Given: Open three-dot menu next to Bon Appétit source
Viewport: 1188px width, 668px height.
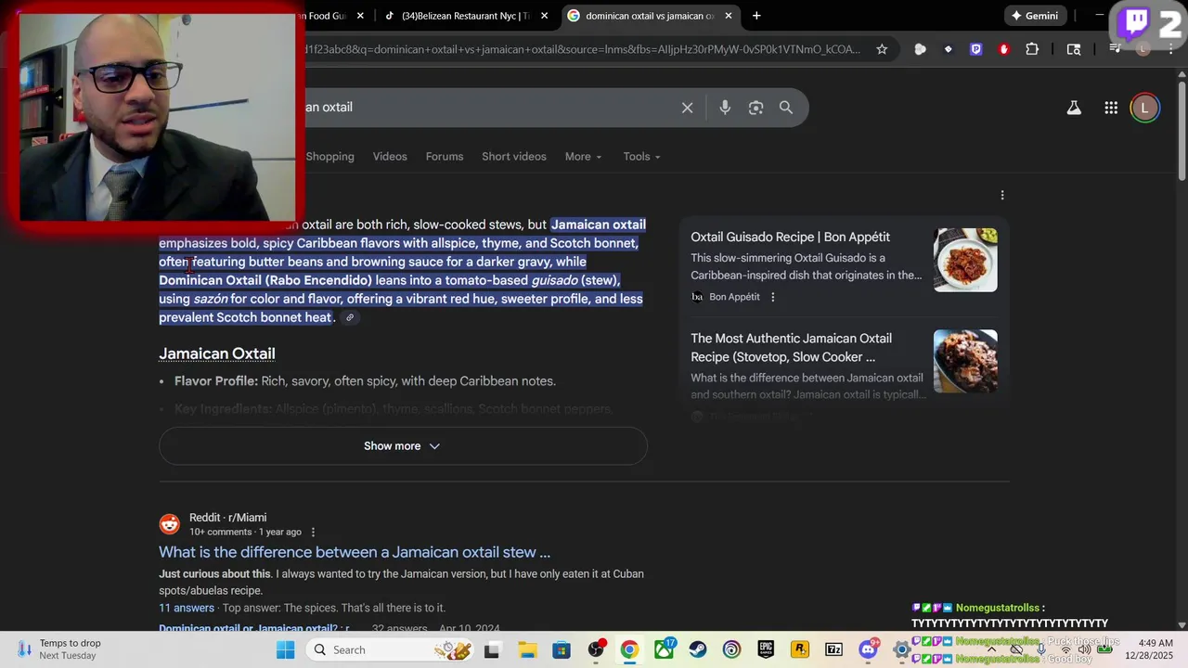Looking at the screenshot, I should click(772, 297).
